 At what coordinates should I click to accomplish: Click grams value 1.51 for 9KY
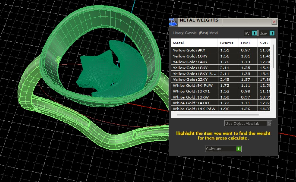click(x=225, y=50)
